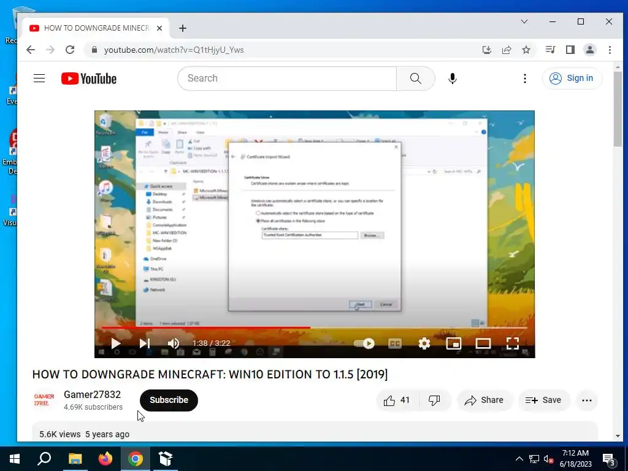The width and height of the screenshot is (628, 471).
Task: Open media controls in Chrome toolbar
Action: click(x=550, y=50)
